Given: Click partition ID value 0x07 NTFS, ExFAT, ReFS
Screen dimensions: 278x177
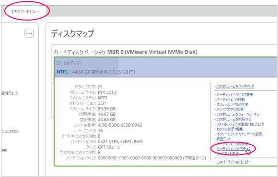Looking at the screenshot, I should 120,142.
